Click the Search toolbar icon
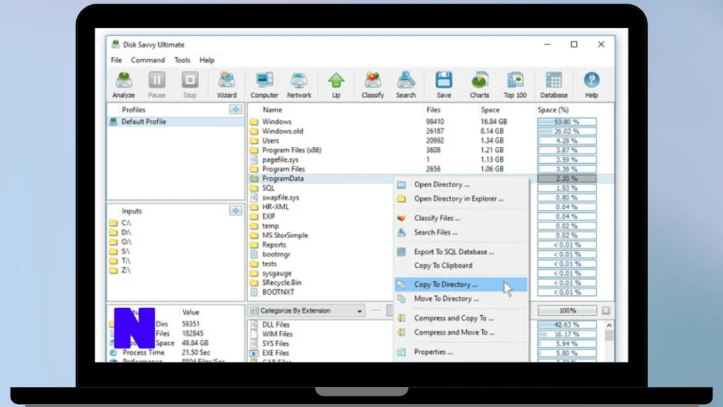Viewport: 723px width, 407px height. (406, 85)
